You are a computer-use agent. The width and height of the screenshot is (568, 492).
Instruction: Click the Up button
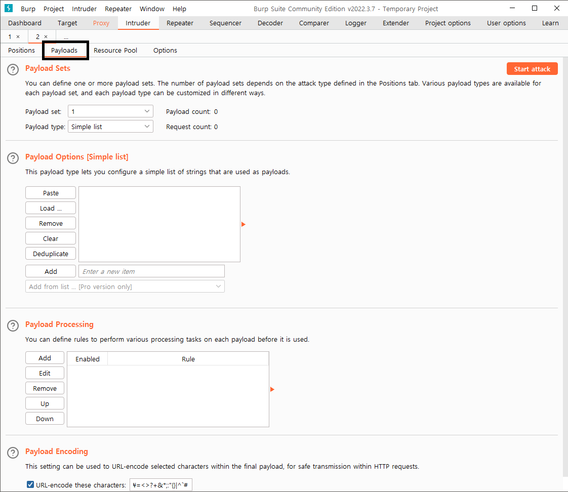[x=45, y=403]
